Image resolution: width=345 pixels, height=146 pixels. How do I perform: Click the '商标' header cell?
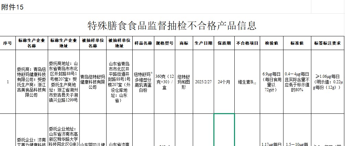[184, 43]
